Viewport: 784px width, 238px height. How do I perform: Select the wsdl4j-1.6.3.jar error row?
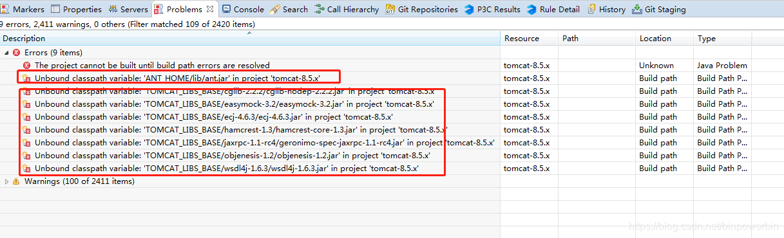[392, 168]
